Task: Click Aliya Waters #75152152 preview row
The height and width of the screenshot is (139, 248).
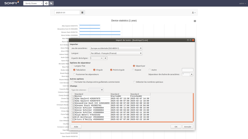Action: (x=111, y=115)
